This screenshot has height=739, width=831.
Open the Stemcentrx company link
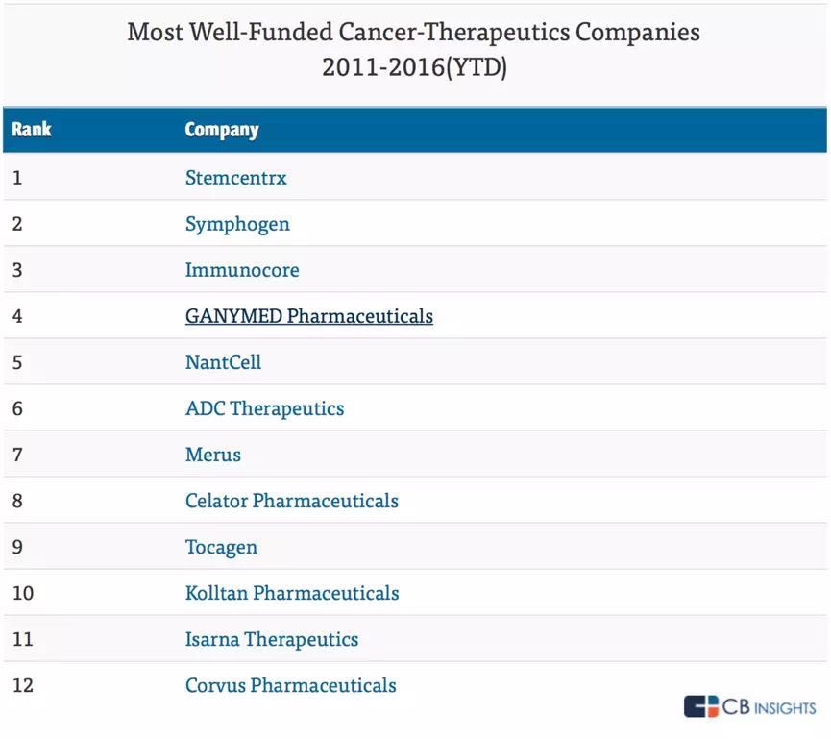pyautogui.click(x=235, y=178)
